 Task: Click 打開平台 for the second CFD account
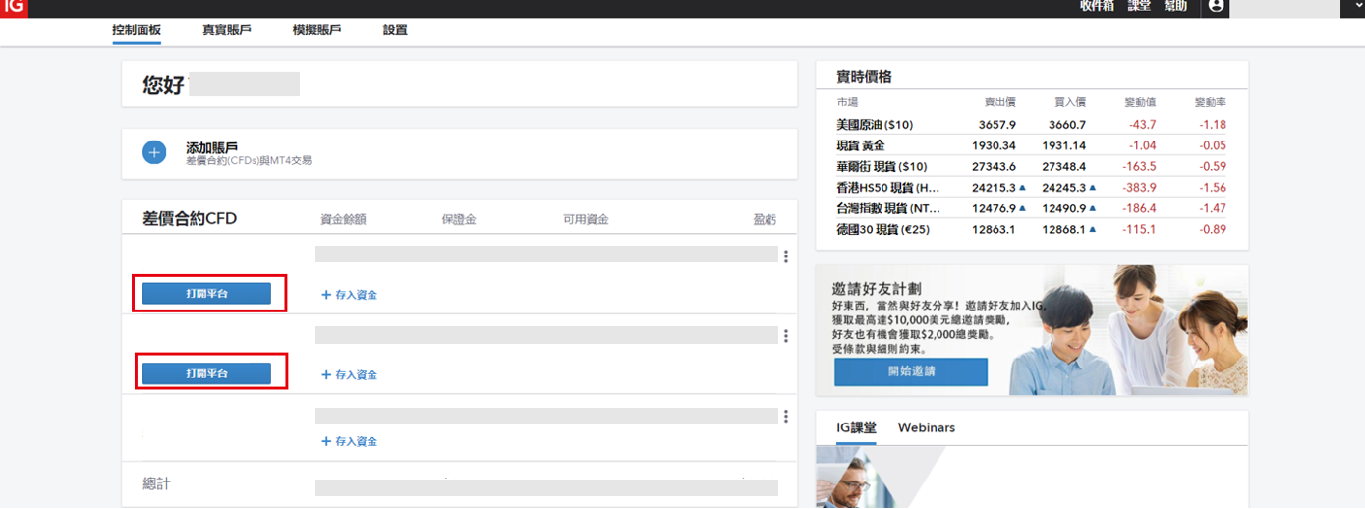206,373
